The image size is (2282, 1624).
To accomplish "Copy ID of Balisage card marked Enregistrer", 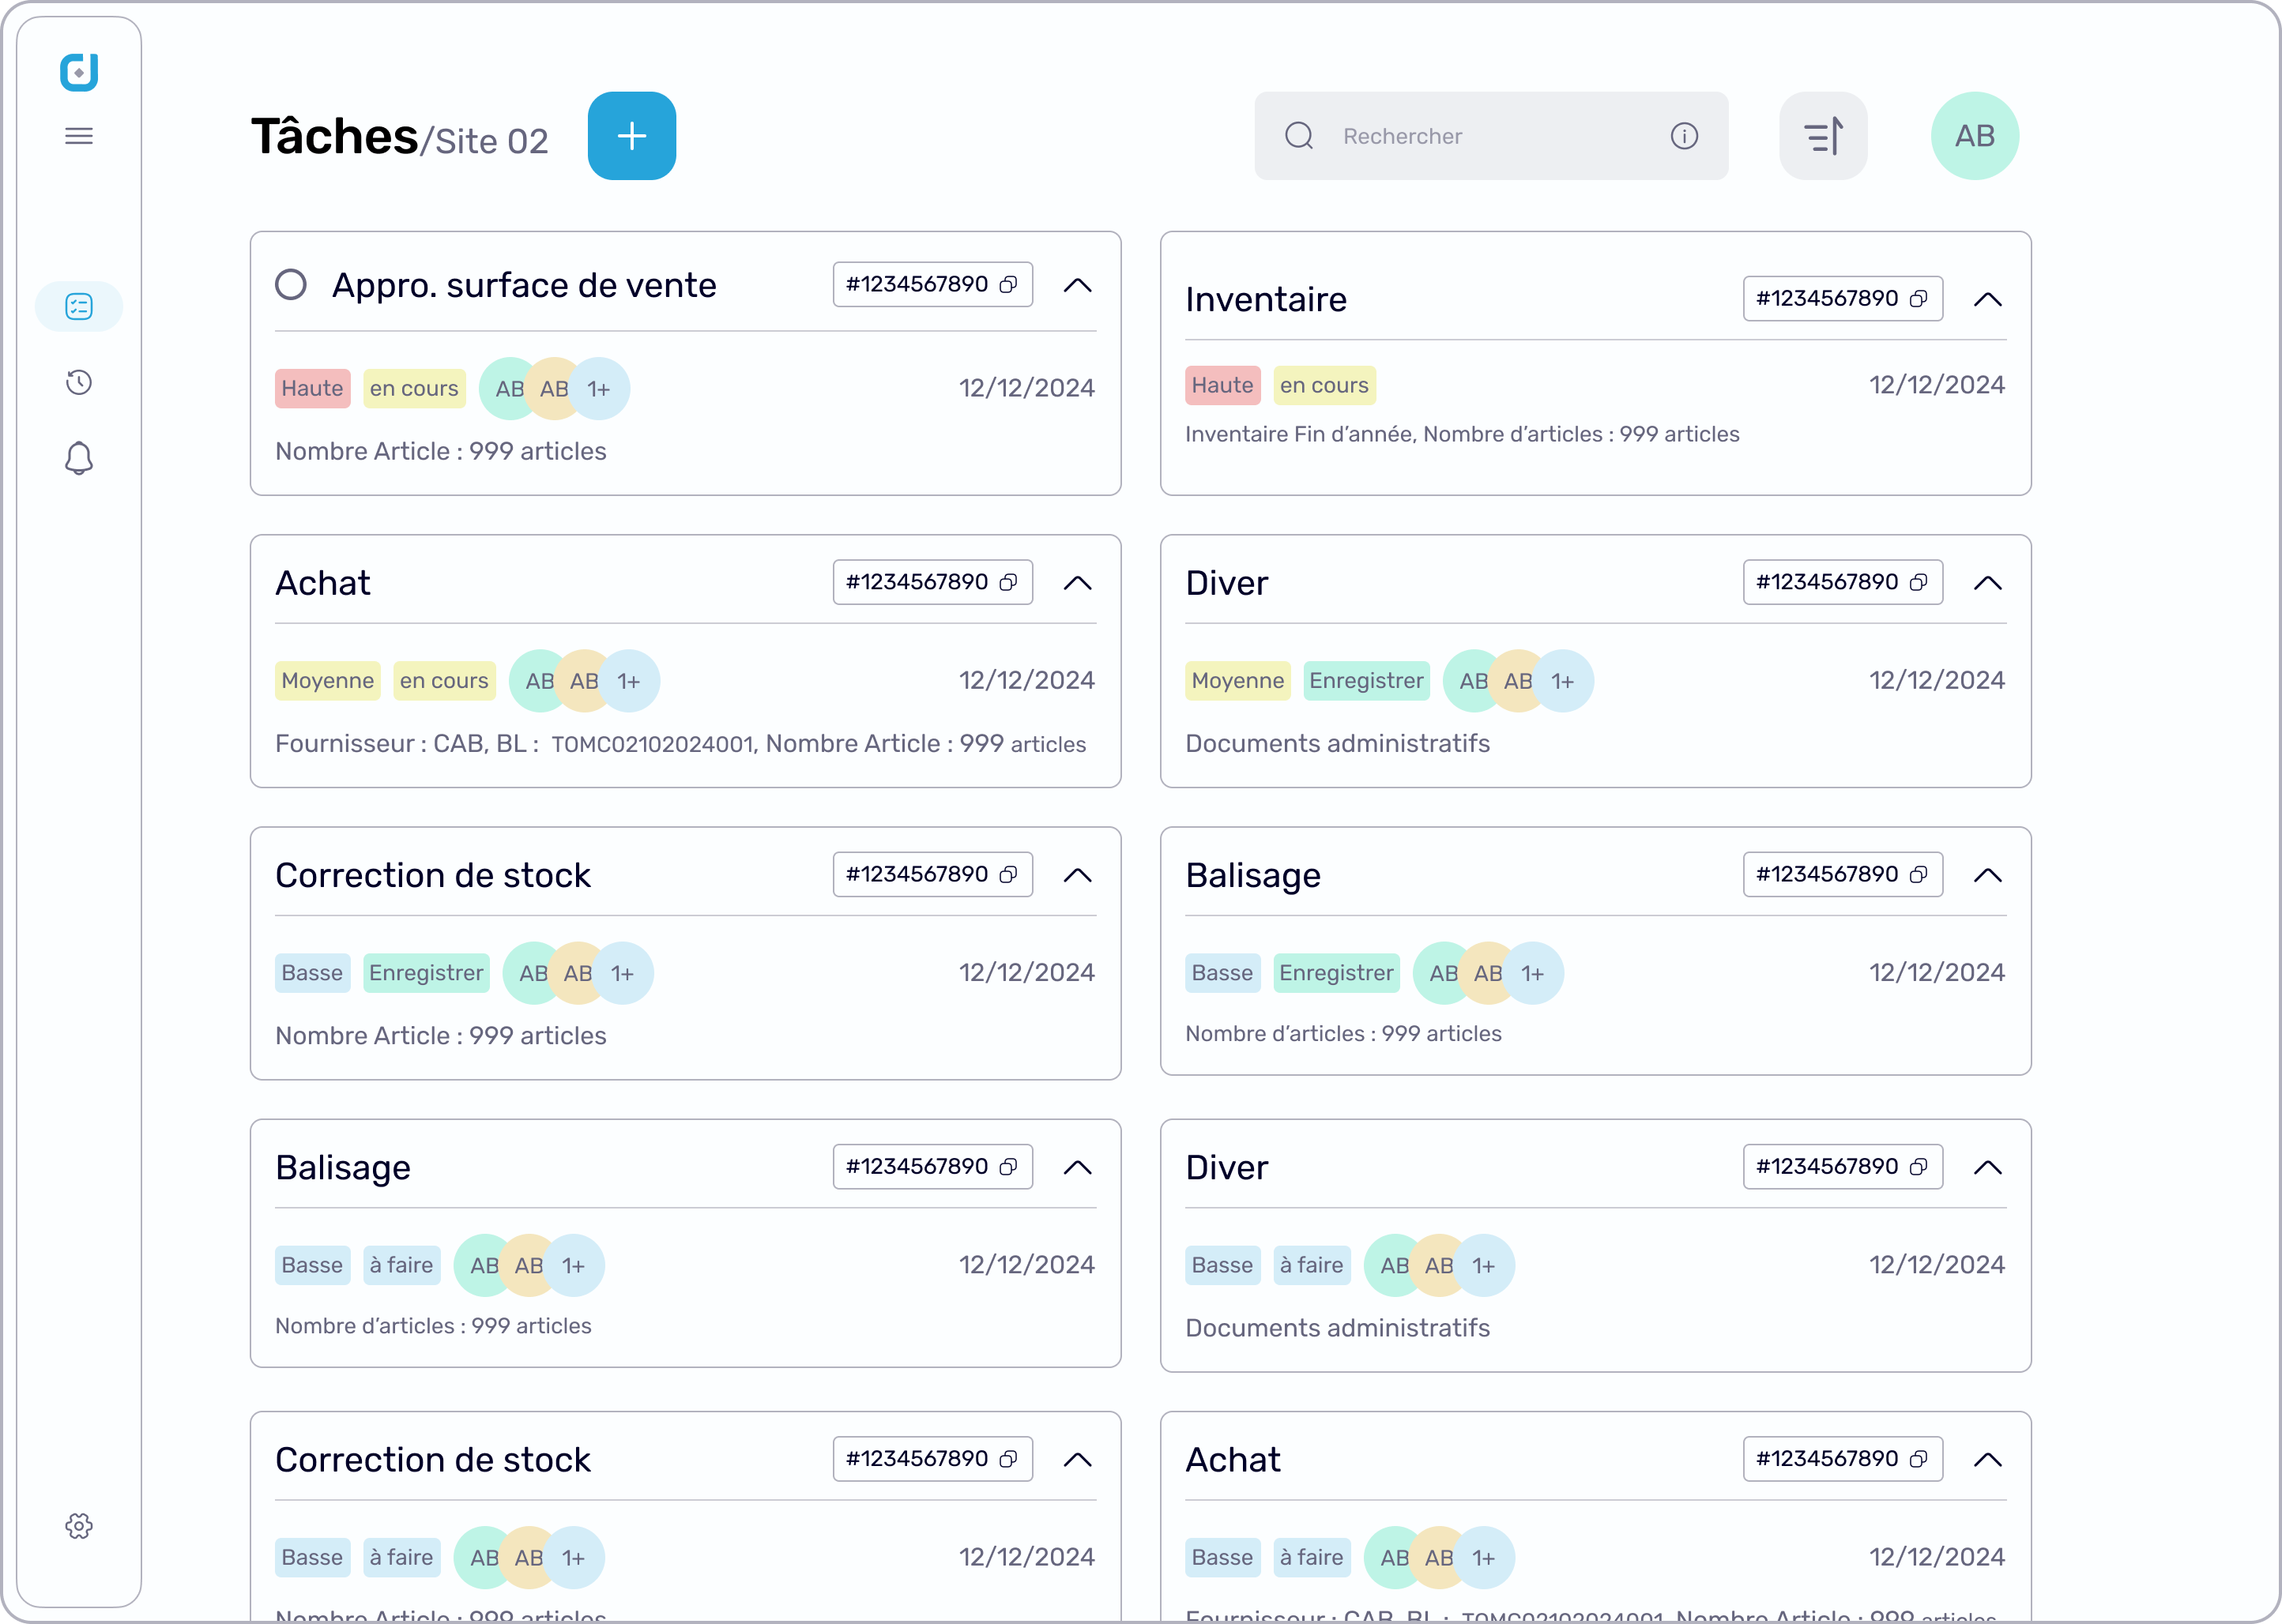I will click(1919, 874).
